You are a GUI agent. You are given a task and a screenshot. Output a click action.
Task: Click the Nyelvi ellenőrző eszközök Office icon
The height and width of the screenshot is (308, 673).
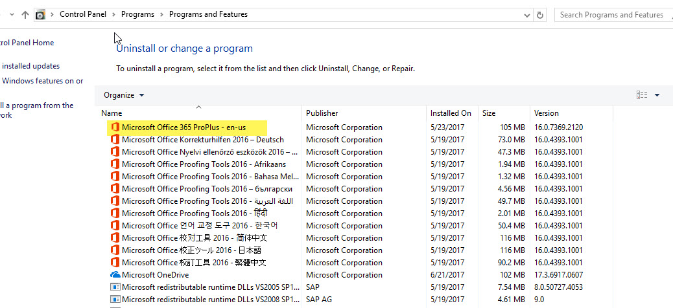pyautogui.click(x=115, y=152)
